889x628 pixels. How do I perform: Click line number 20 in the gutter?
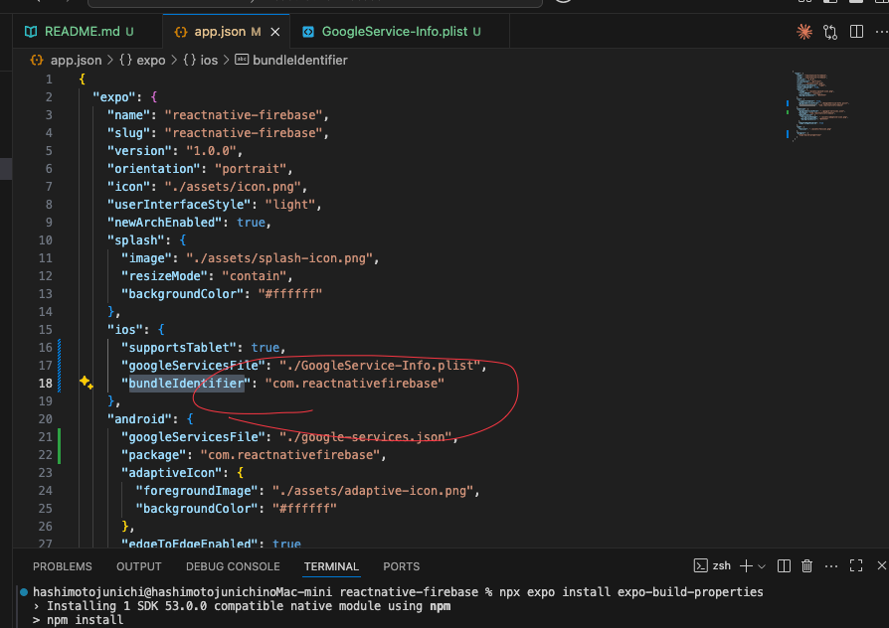pos(46,419)
